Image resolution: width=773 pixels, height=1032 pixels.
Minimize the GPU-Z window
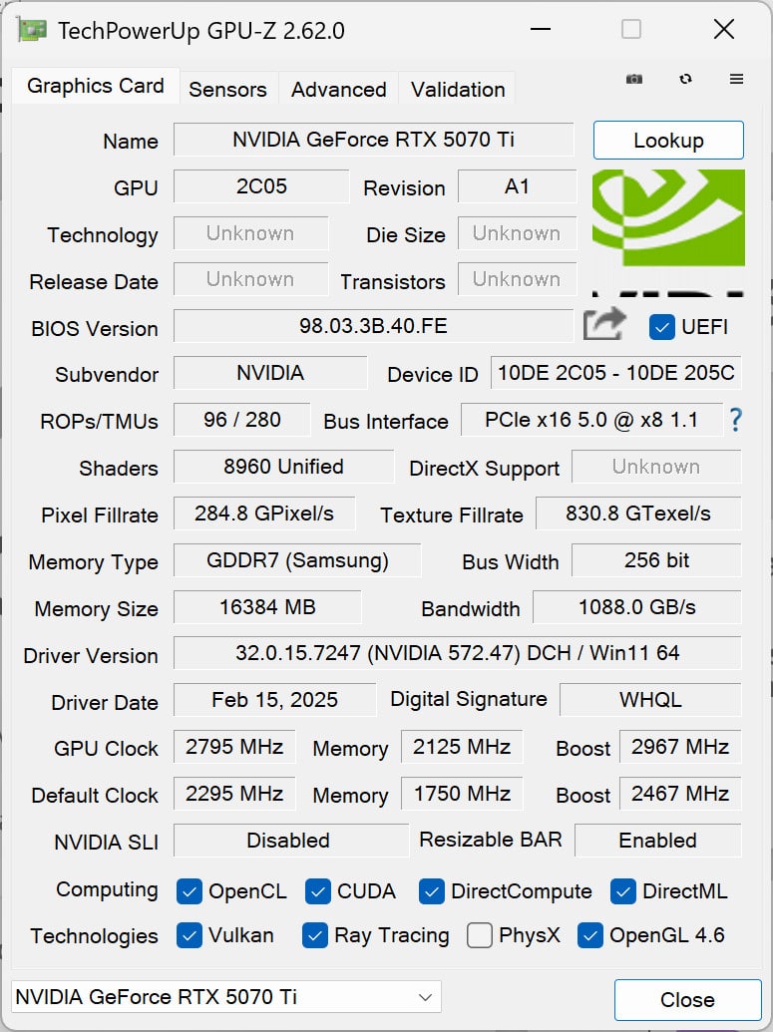click(x=540, y=30)
